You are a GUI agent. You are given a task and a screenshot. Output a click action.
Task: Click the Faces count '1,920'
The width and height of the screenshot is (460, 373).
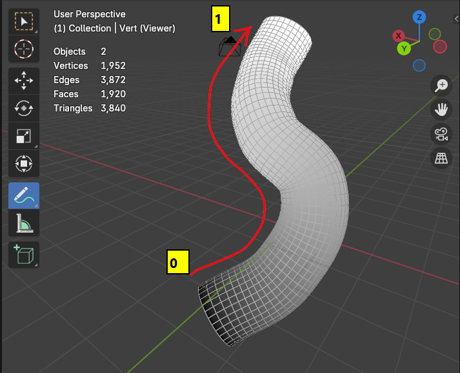coord(114,94)
